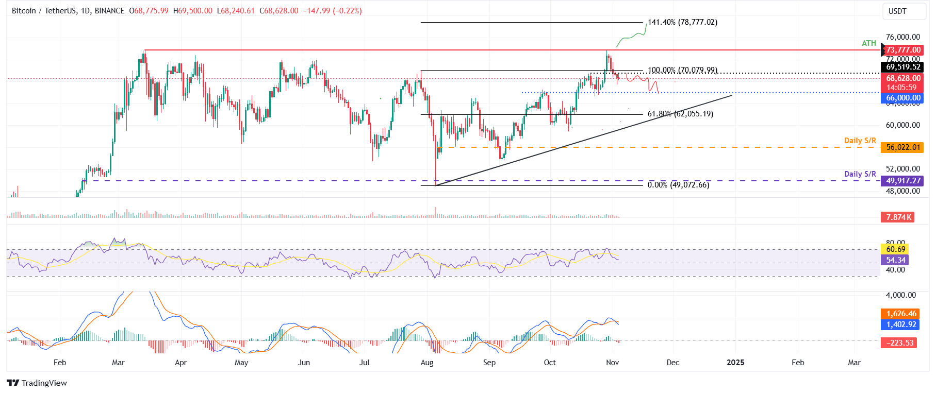The width and height of the screenshot is (936, 394).
Task: Click the black 69,519.52 price tag
Action: pos(902,67)
